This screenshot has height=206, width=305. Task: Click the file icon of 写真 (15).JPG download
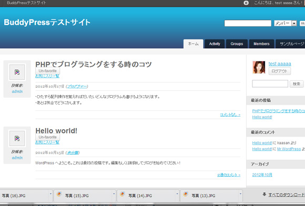coord(59,194)
